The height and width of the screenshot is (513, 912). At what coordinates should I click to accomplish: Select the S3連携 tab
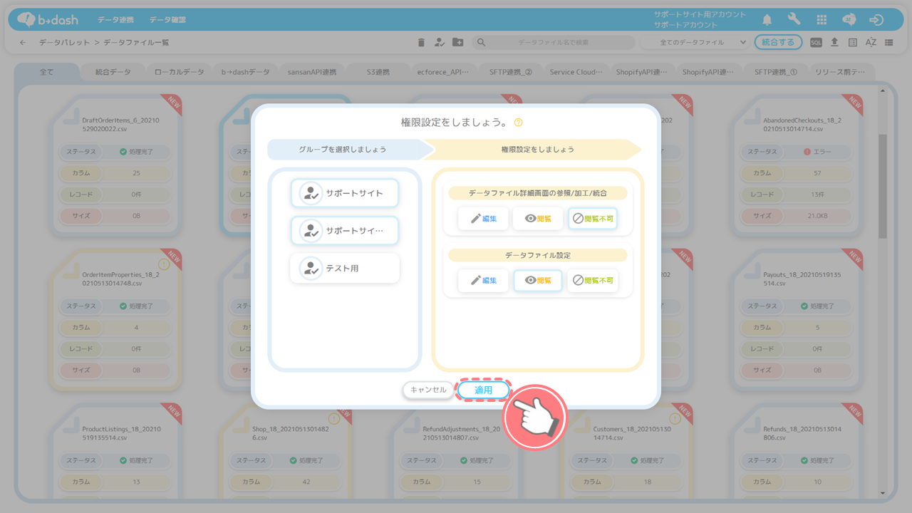(378, 72)
